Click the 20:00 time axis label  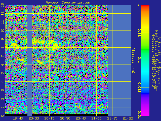pos(34,118)
